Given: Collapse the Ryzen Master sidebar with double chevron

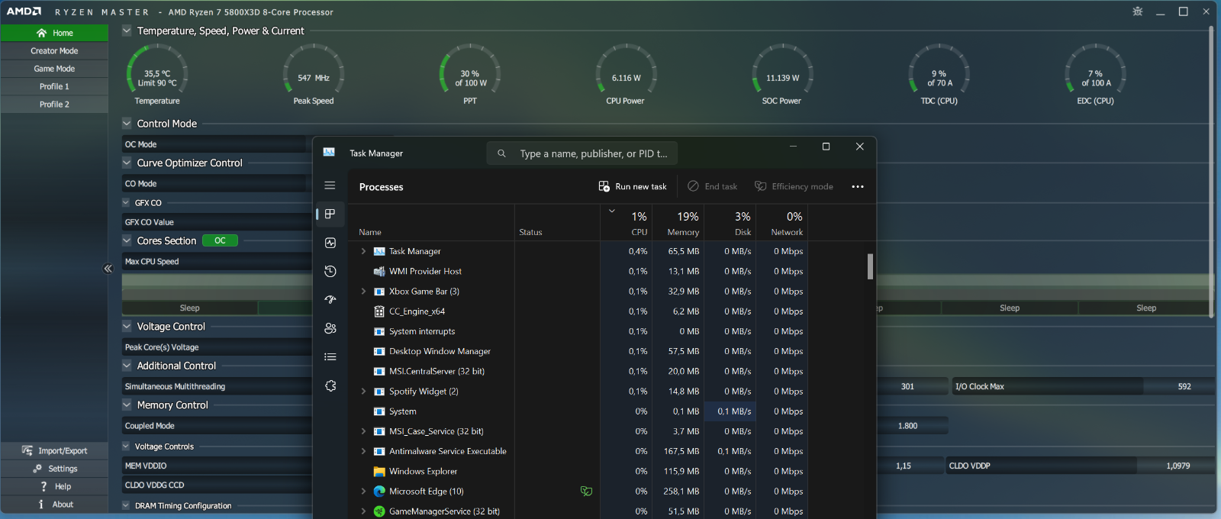Looking at the screenshot, I should coord(108,268).
